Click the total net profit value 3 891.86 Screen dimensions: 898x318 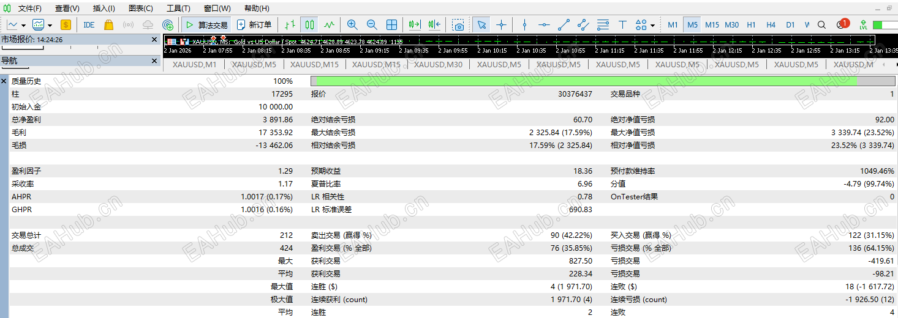pos(278,120)
